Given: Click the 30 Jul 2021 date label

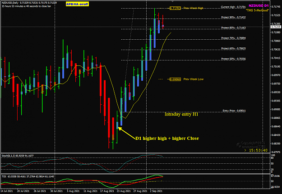Looking at the screenshot, I should pos(56,191).
